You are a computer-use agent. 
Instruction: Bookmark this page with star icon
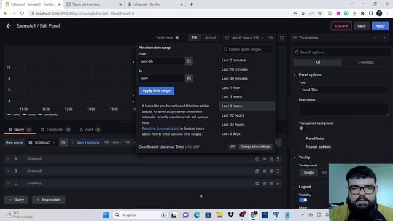(x=320, y=14)
